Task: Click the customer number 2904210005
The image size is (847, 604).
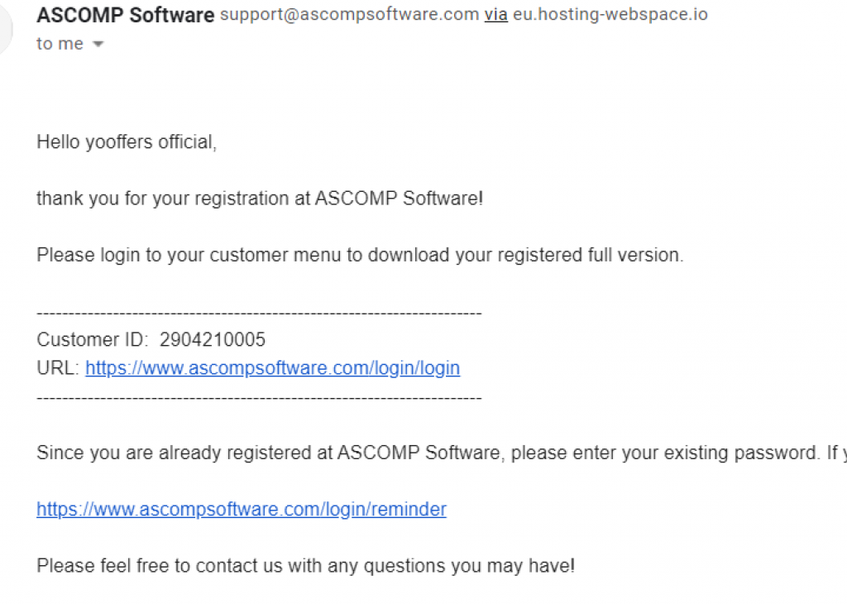Action: [213, 340]
